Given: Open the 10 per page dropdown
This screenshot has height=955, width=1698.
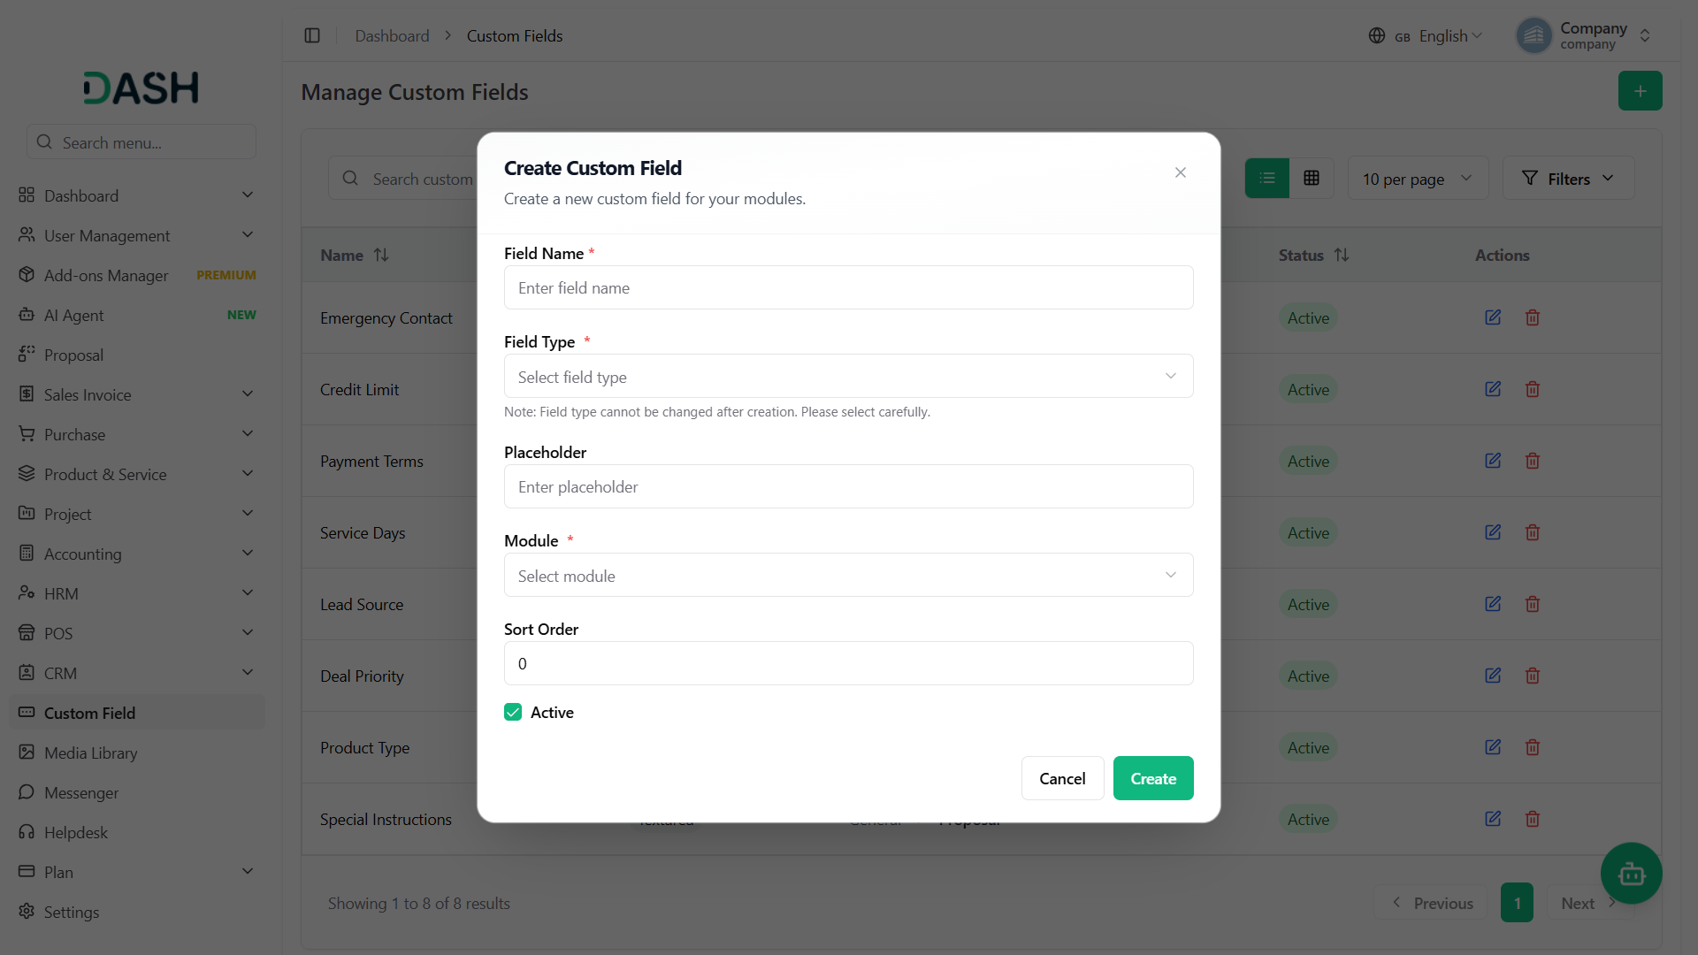Looking at the screenshot, I should click(x=1418, y=179).
